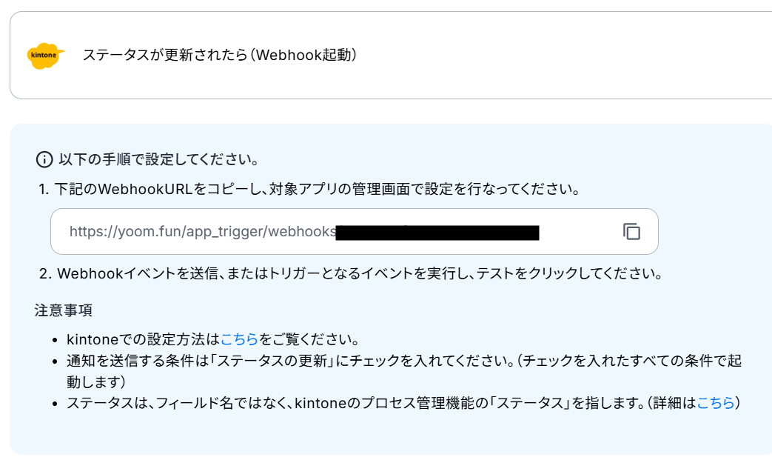The height and width of the screenshot is (460, 772).
Task: Click the blacked-out portion of the Webhook URL
Action: pos(437,233)
